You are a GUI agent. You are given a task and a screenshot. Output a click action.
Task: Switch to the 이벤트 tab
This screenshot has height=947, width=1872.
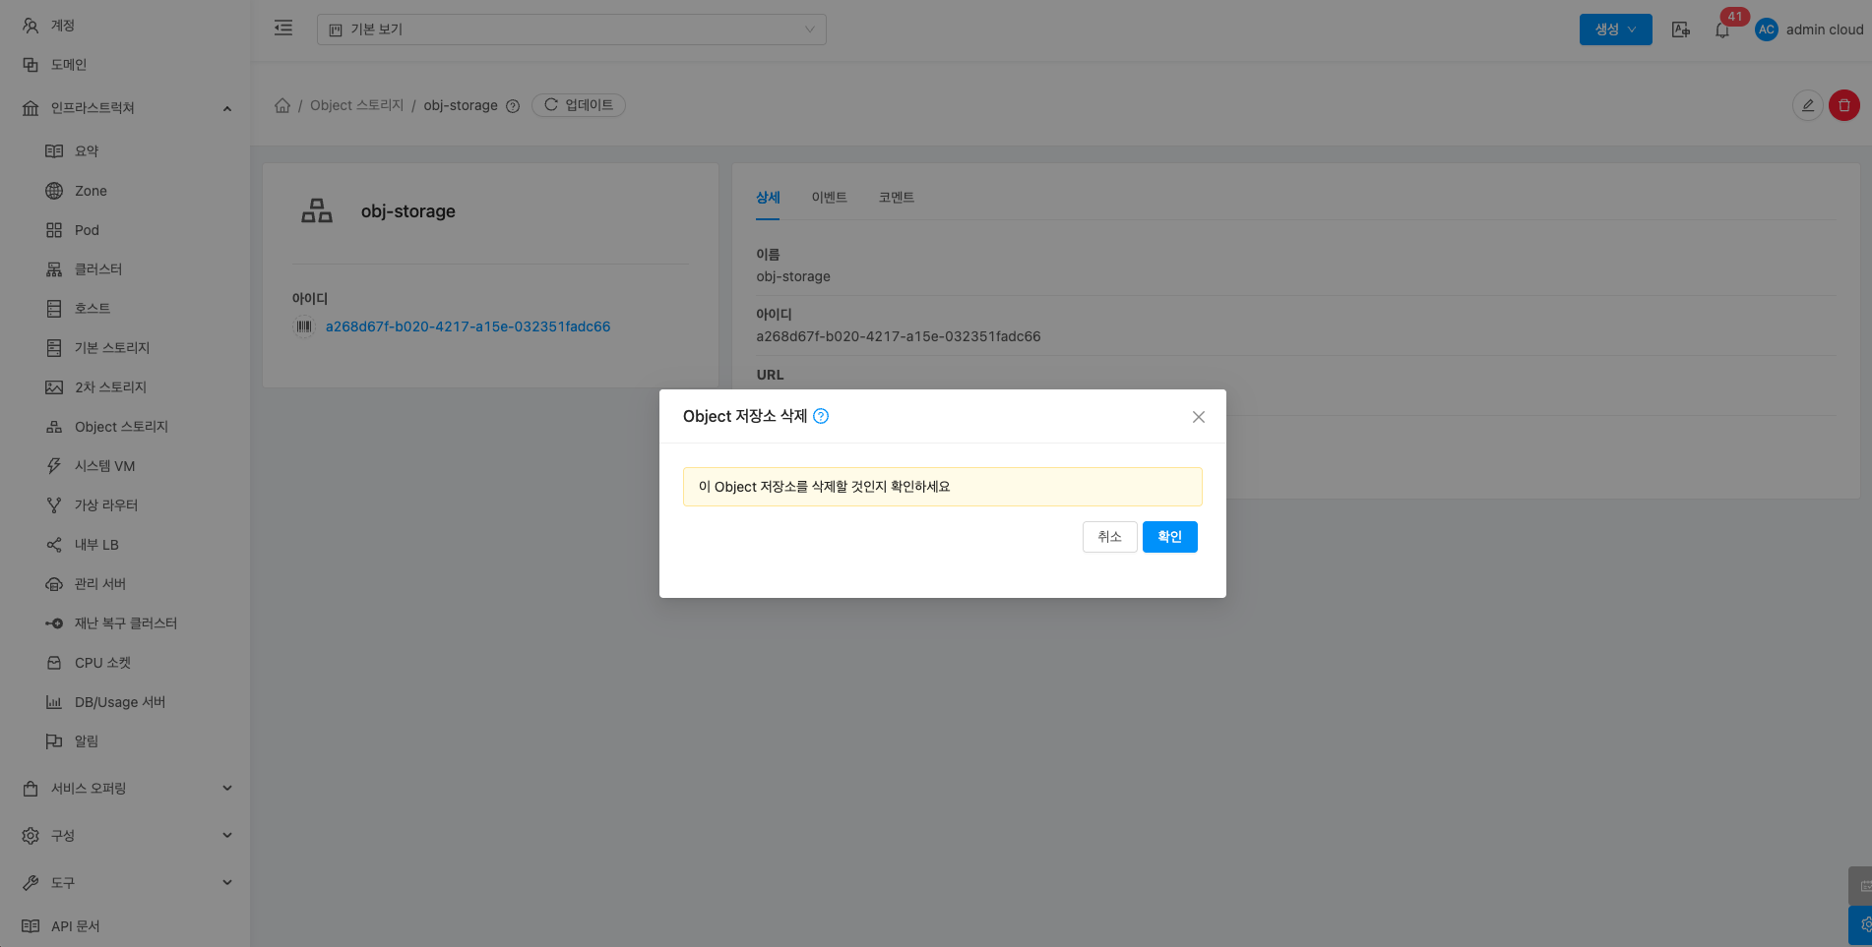829,198
